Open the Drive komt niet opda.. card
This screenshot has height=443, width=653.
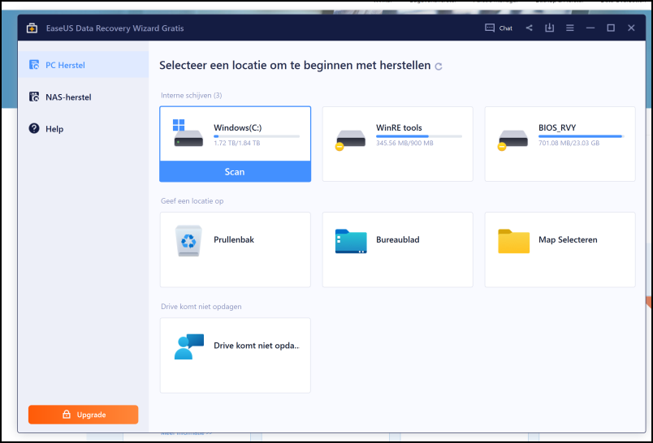point(236,355)
